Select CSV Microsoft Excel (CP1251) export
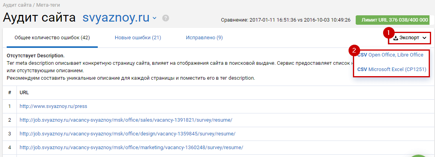The width and height of the screenshot is (435, 157). click(392, 69)
